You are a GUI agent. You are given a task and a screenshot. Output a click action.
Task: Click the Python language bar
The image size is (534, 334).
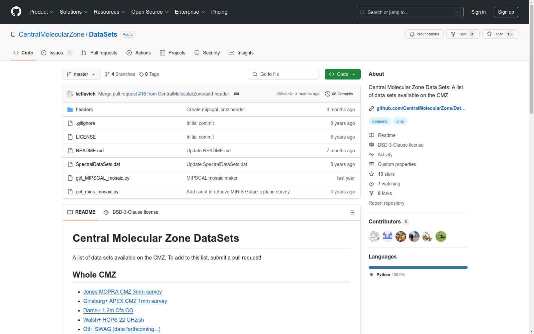418,268
